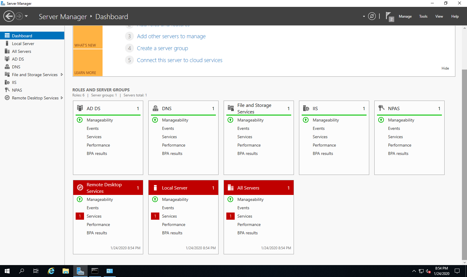Expand Remote Desktop Services sidebar arrow
Screen dimensions: 467x277
click(62, 98)
